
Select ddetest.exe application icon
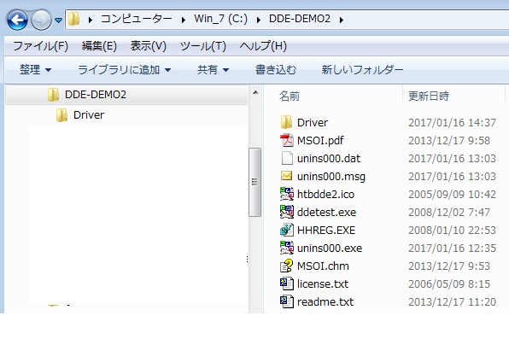click(287, 212)
